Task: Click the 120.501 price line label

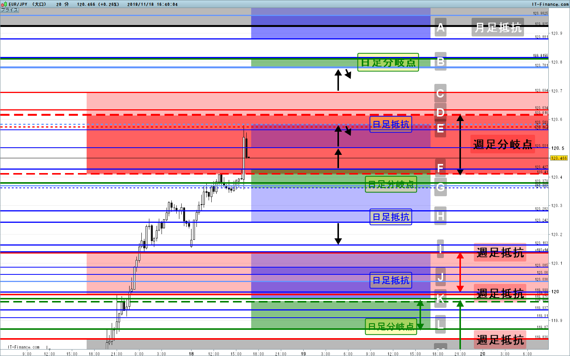Action: click(x=541, y=146)
